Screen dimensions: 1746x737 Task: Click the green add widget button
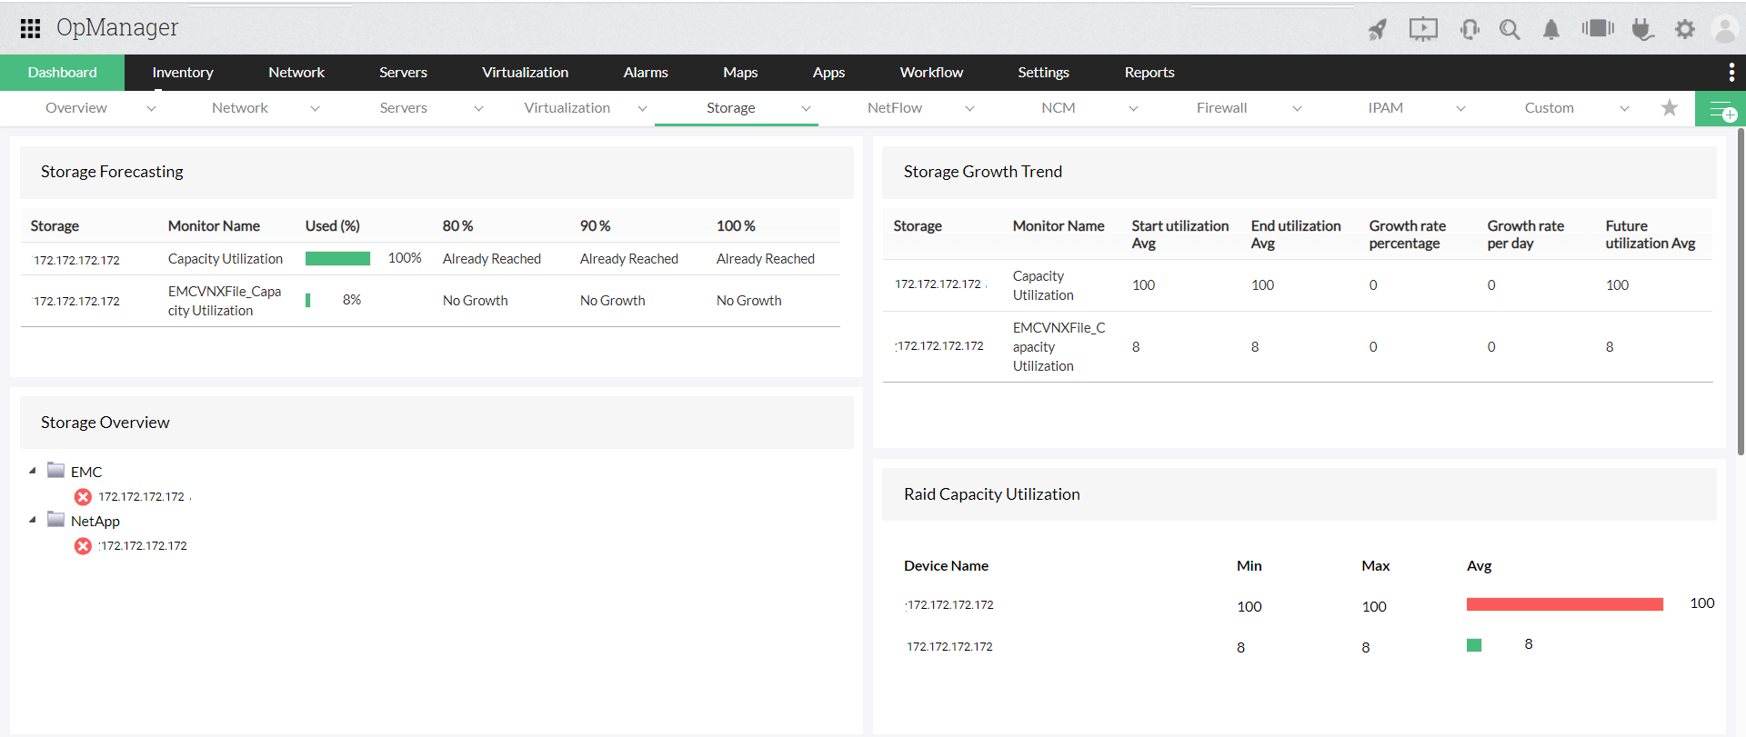pos(1721,109)
